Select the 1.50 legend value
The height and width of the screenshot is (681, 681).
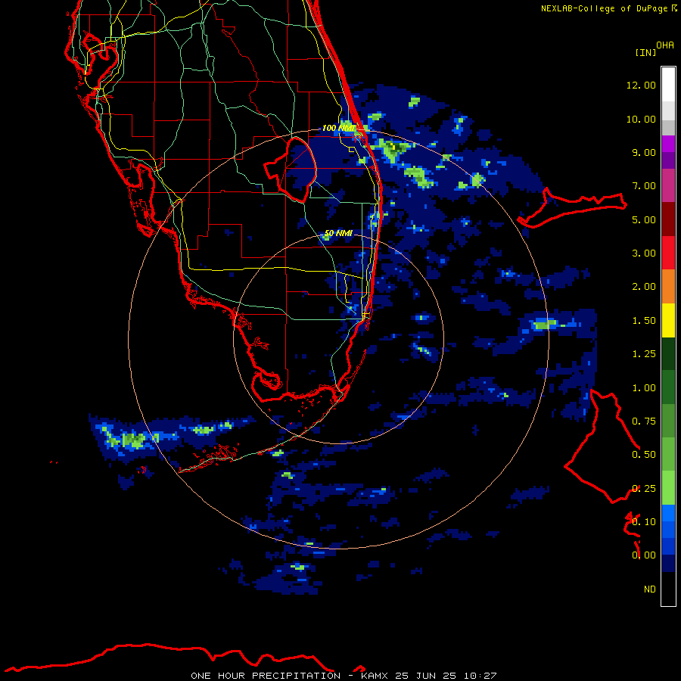(644, 321)
